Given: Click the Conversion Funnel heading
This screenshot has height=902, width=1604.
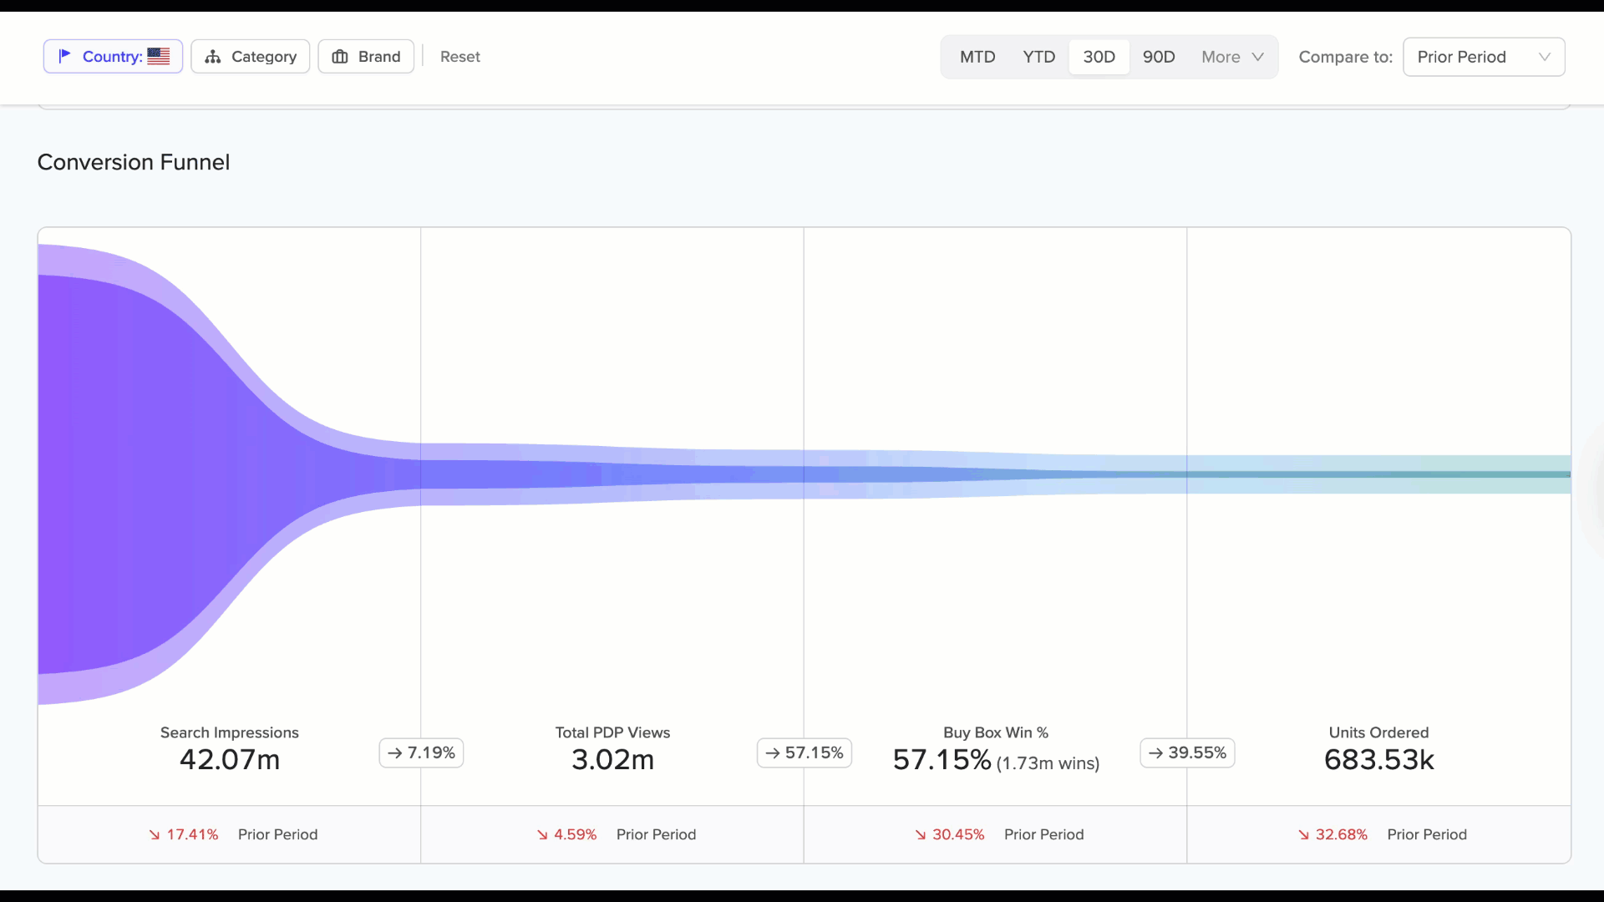Looking at the screenshot, I should [134, 162].
